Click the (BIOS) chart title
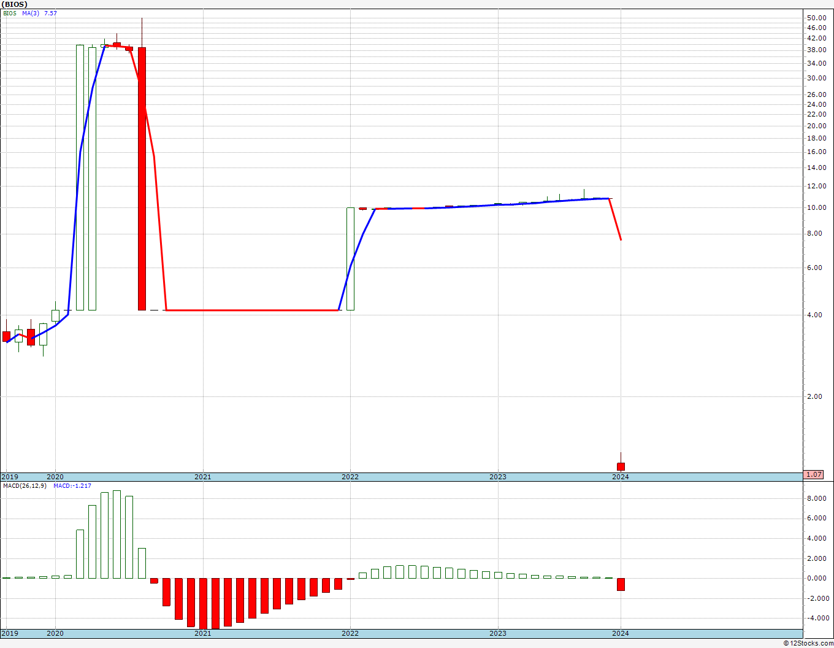This screenshot has width=834, height=648. tap(15, 4)
